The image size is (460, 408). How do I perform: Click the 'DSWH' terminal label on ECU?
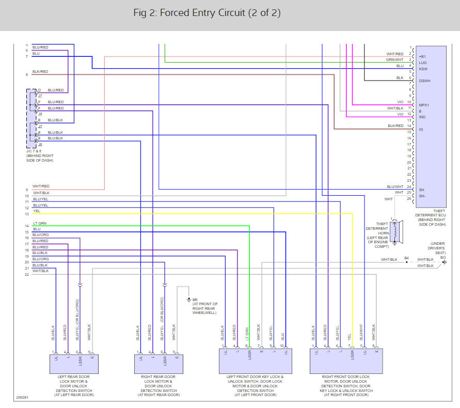[x=424, y=81]
